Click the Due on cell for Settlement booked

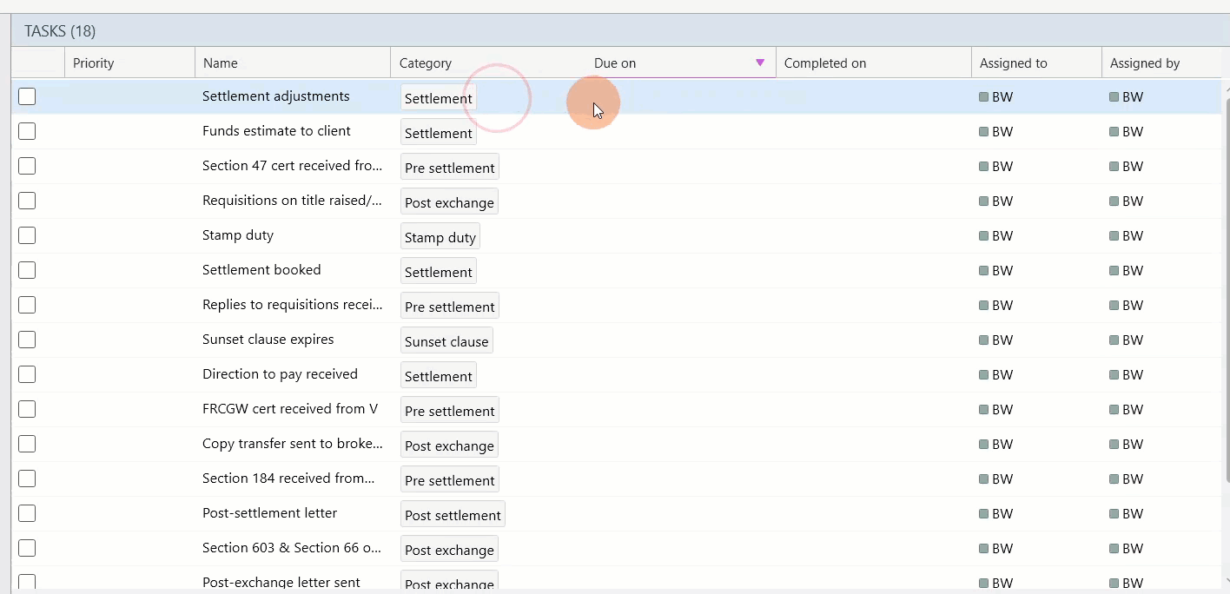[678, 271]
